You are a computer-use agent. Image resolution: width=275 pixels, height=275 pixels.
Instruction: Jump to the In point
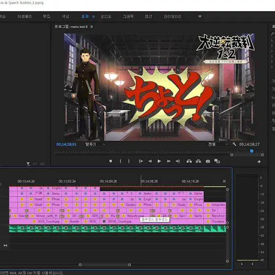(141, 161)
